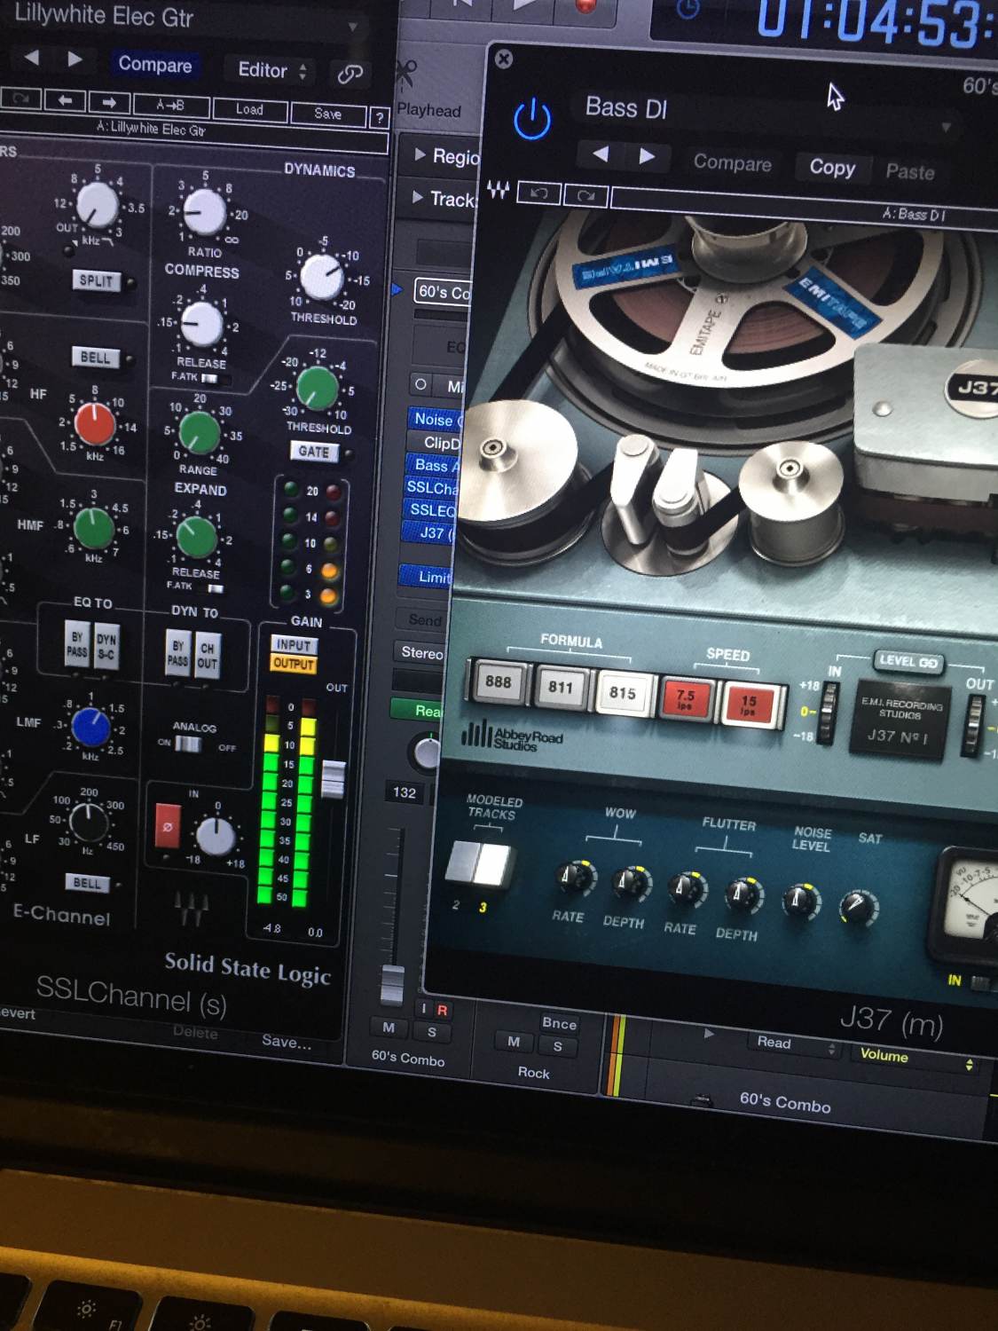Click Load in the SSLChannel Waves toolbar
This screenshot has height=1331, width=998.
click(x=249, y=110)
